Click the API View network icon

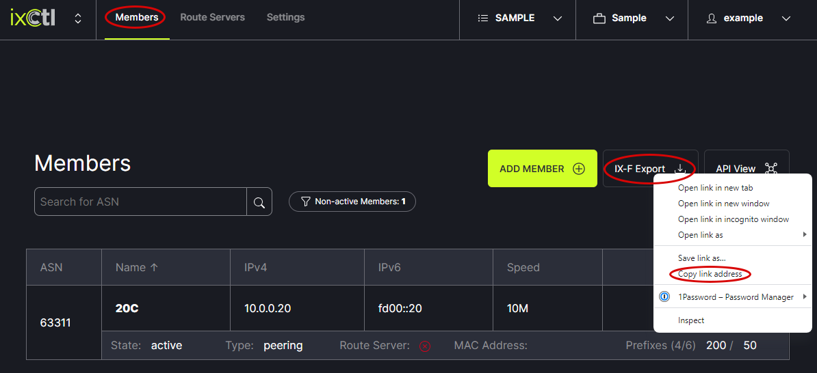[771, 169]
